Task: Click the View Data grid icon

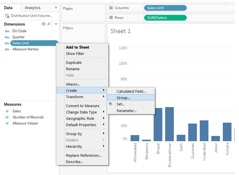Action: click(43, 24)
